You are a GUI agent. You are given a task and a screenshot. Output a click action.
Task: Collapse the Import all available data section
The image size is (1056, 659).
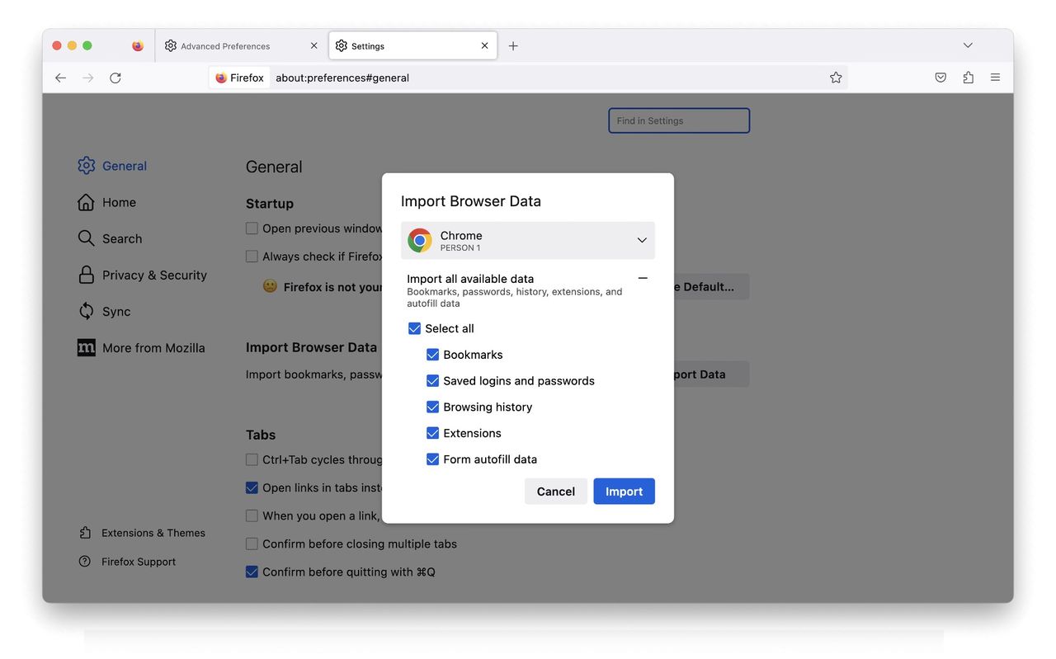(x=643, y=278)
